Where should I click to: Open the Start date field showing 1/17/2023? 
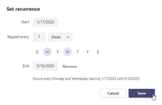coord(46,22)
